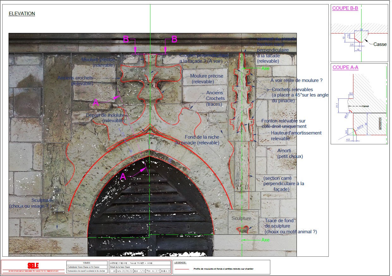
Task: Select the gray Sculpture labeled box
Action: tap(241, 218)
